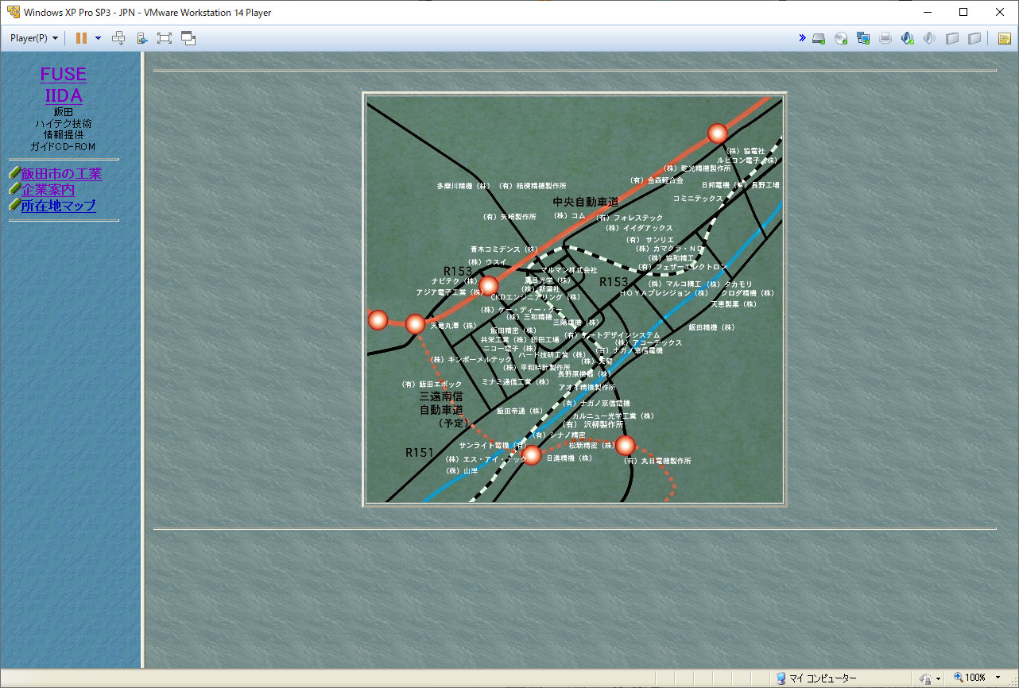
Task: Select アジア電子工業 (株) on the map
Action: point(449,292)
